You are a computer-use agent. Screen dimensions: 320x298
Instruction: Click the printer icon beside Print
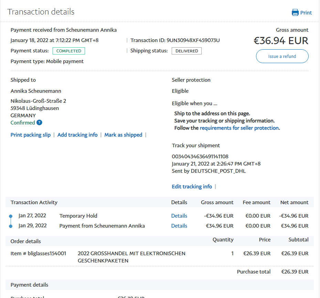click(295, 13)
